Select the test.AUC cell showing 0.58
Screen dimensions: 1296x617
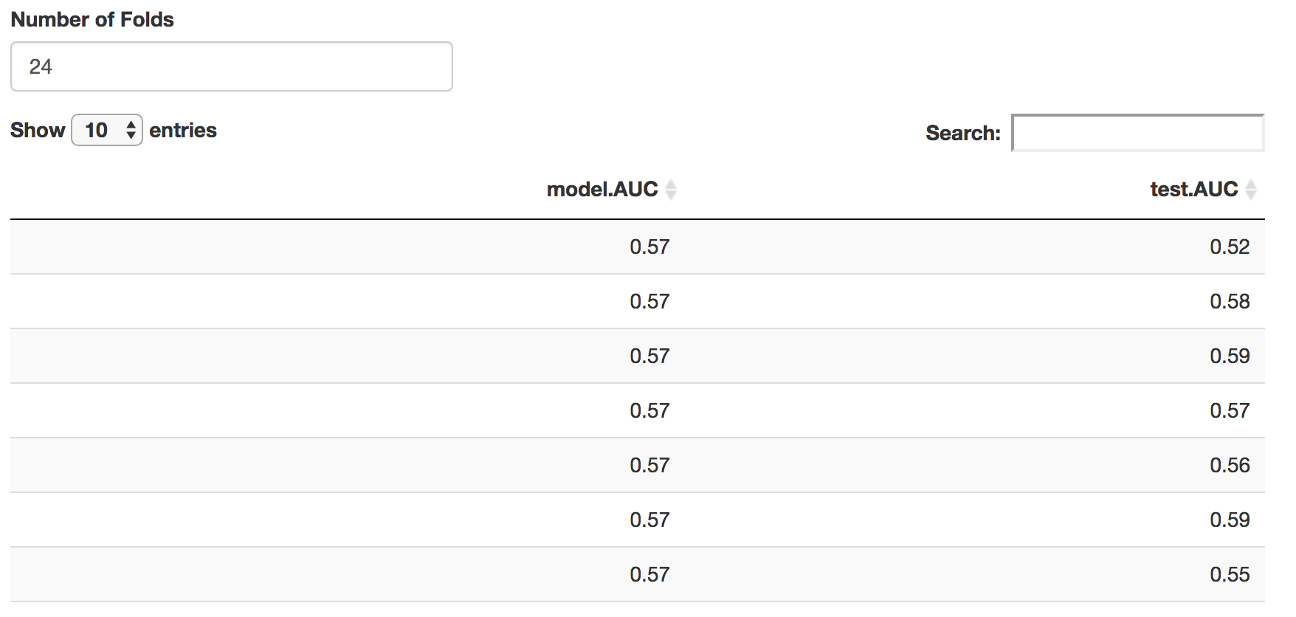(x=1229, y=301)
